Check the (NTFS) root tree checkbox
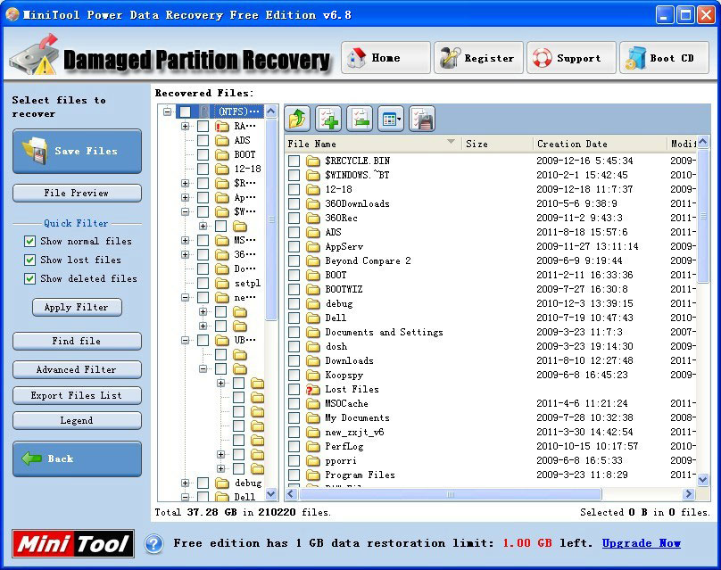Viewport: 721px width, 570px height. (185, 112)
